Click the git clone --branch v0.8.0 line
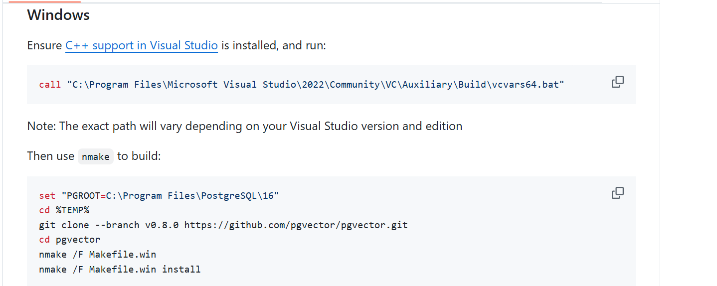This screenshot has height=286, width=717. point(223,225)
